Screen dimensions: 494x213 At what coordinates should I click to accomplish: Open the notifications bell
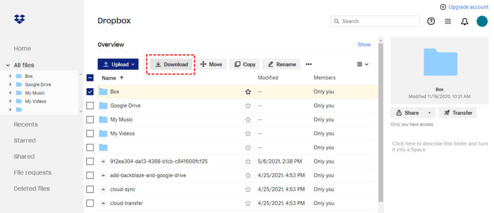(x=465, y=21)
